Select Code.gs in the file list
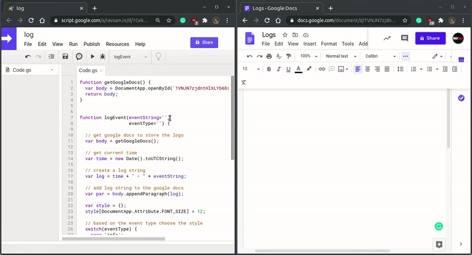The image size is (472, 255). pyautogui.click(x=24, y=70)
